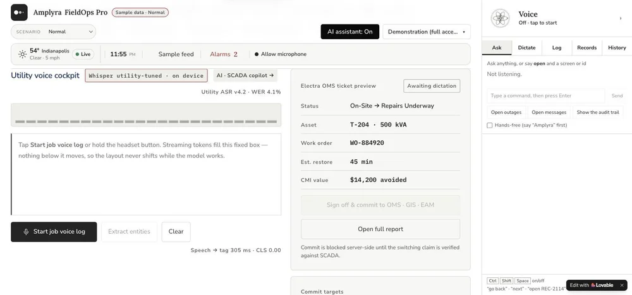
Task: Click status On-Site → Repairs Underway
Action: click(x=392, y=106)
